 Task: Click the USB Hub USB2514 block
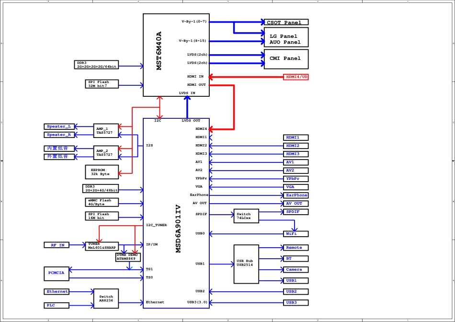[x=246, y=263]
